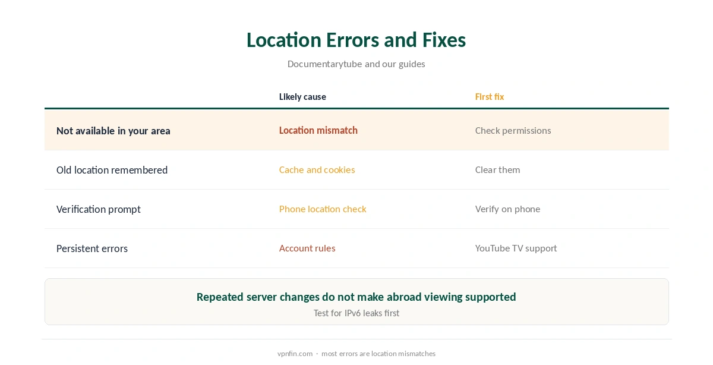Select the 'Old location remembered' row label
Viewport: 713px width, 365px height.
(x=112, y=170)
